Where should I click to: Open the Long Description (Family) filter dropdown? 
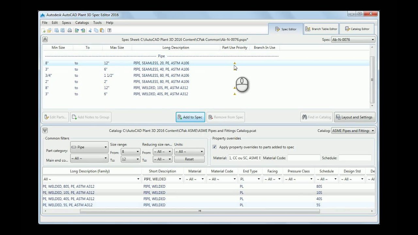92,179
